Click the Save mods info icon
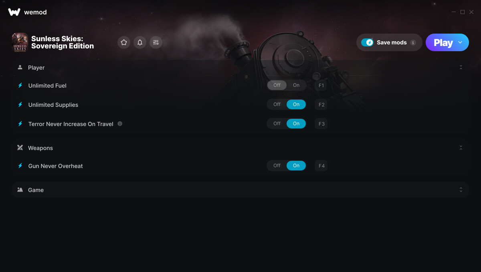The height and width of the screenshot is (272, 481). click(x=413, y=42)
